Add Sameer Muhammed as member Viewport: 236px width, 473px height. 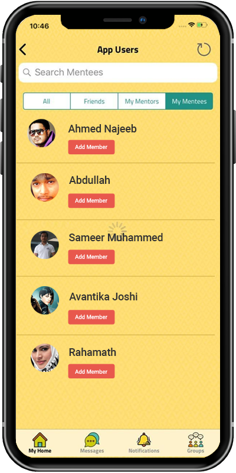91,257
